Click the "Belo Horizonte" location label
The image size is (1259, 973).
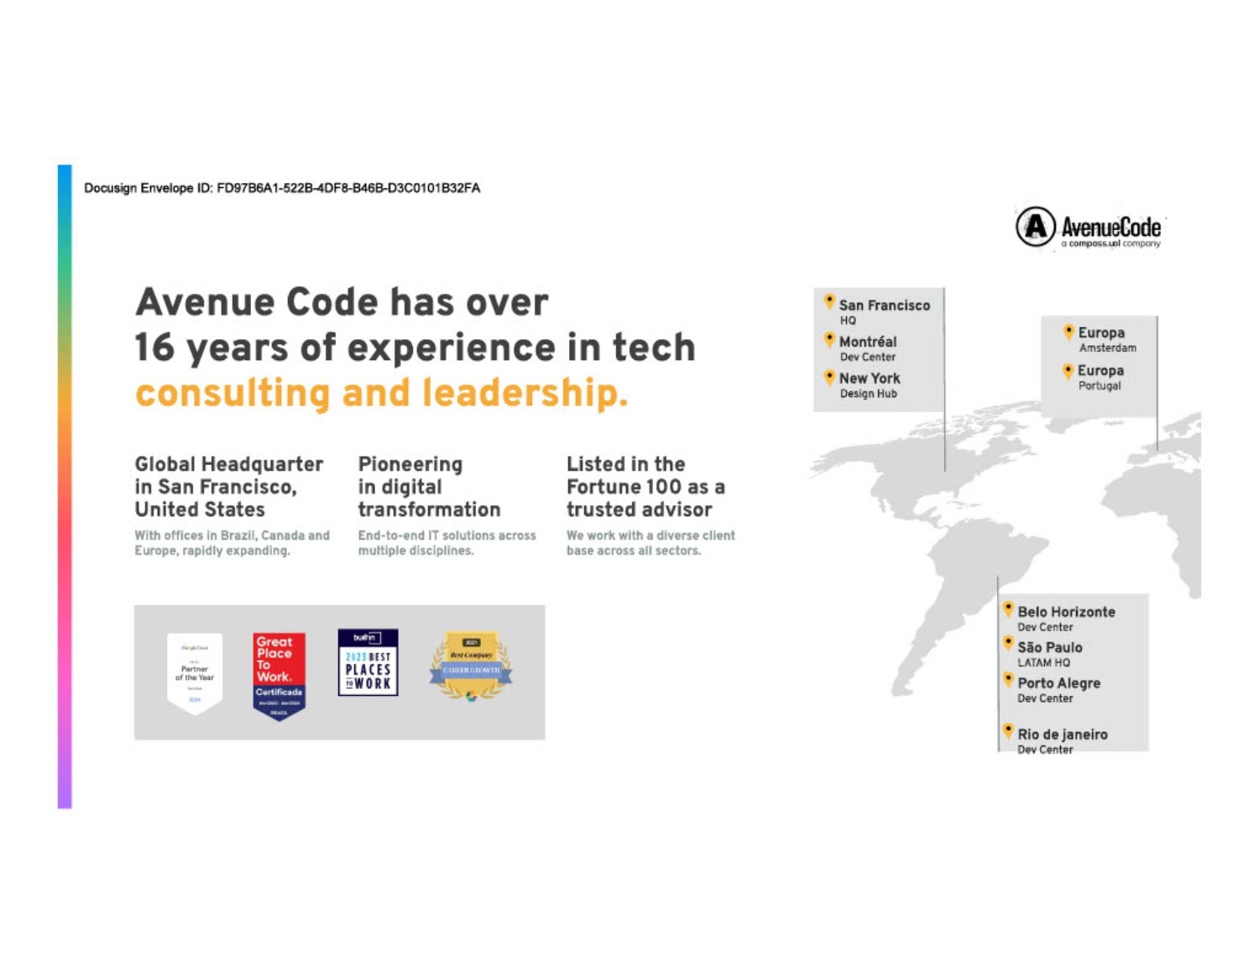pos(1067,612)
